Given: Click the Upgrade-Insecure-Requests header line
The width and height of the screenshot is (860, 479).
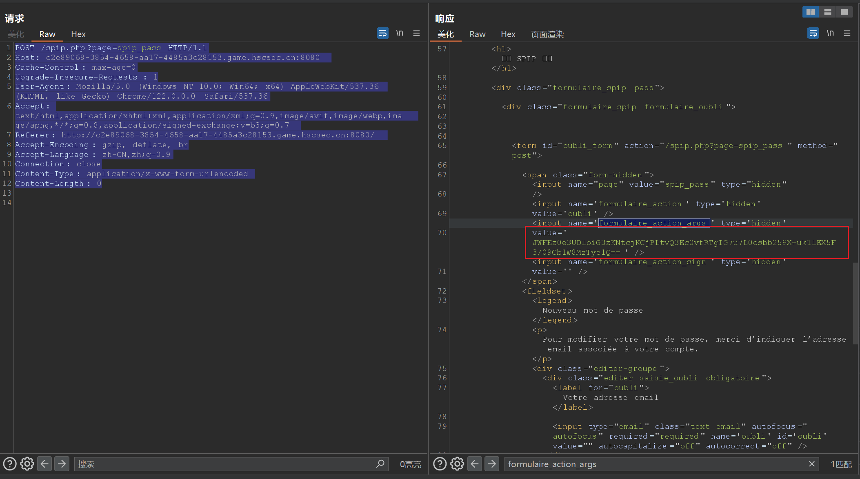Looking at the screenshot, I should 86,77.
